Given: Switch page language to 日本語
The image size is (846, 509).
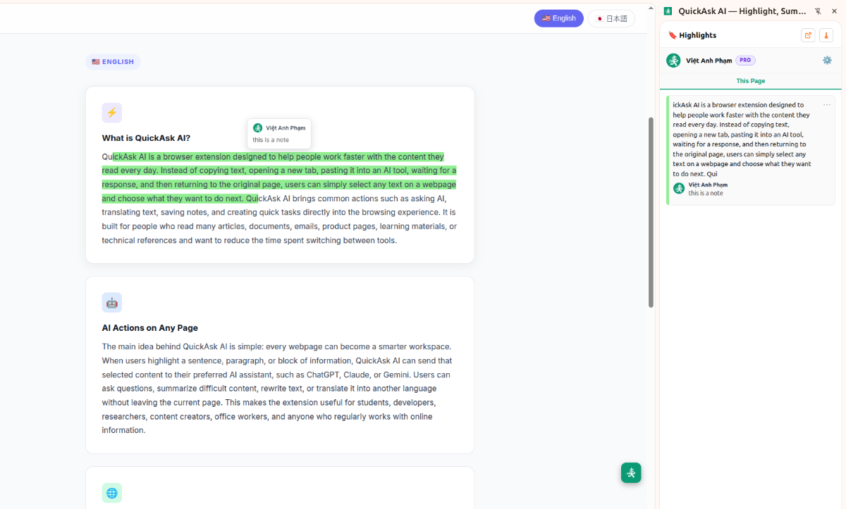Looking at the screenshot, I should click(x=611, y=18).
